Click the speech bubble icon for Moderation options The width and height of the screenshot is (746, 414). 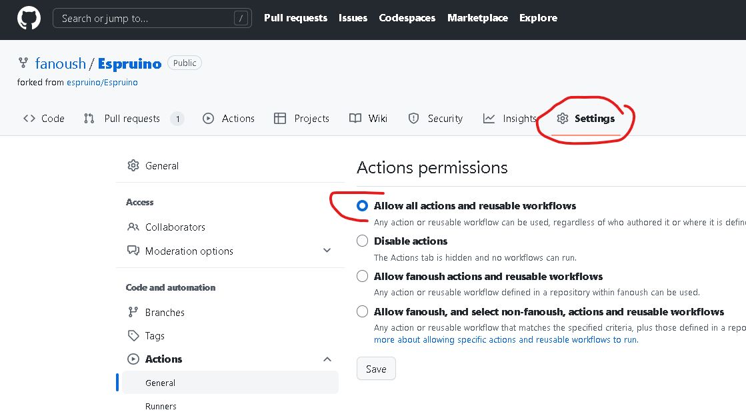coord(133,251)
